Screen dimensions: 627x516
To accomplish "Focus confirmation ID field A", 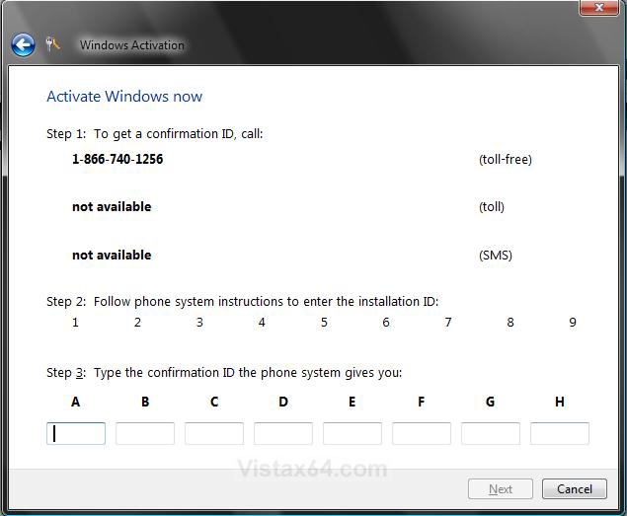I will click(x=76, y=433).
